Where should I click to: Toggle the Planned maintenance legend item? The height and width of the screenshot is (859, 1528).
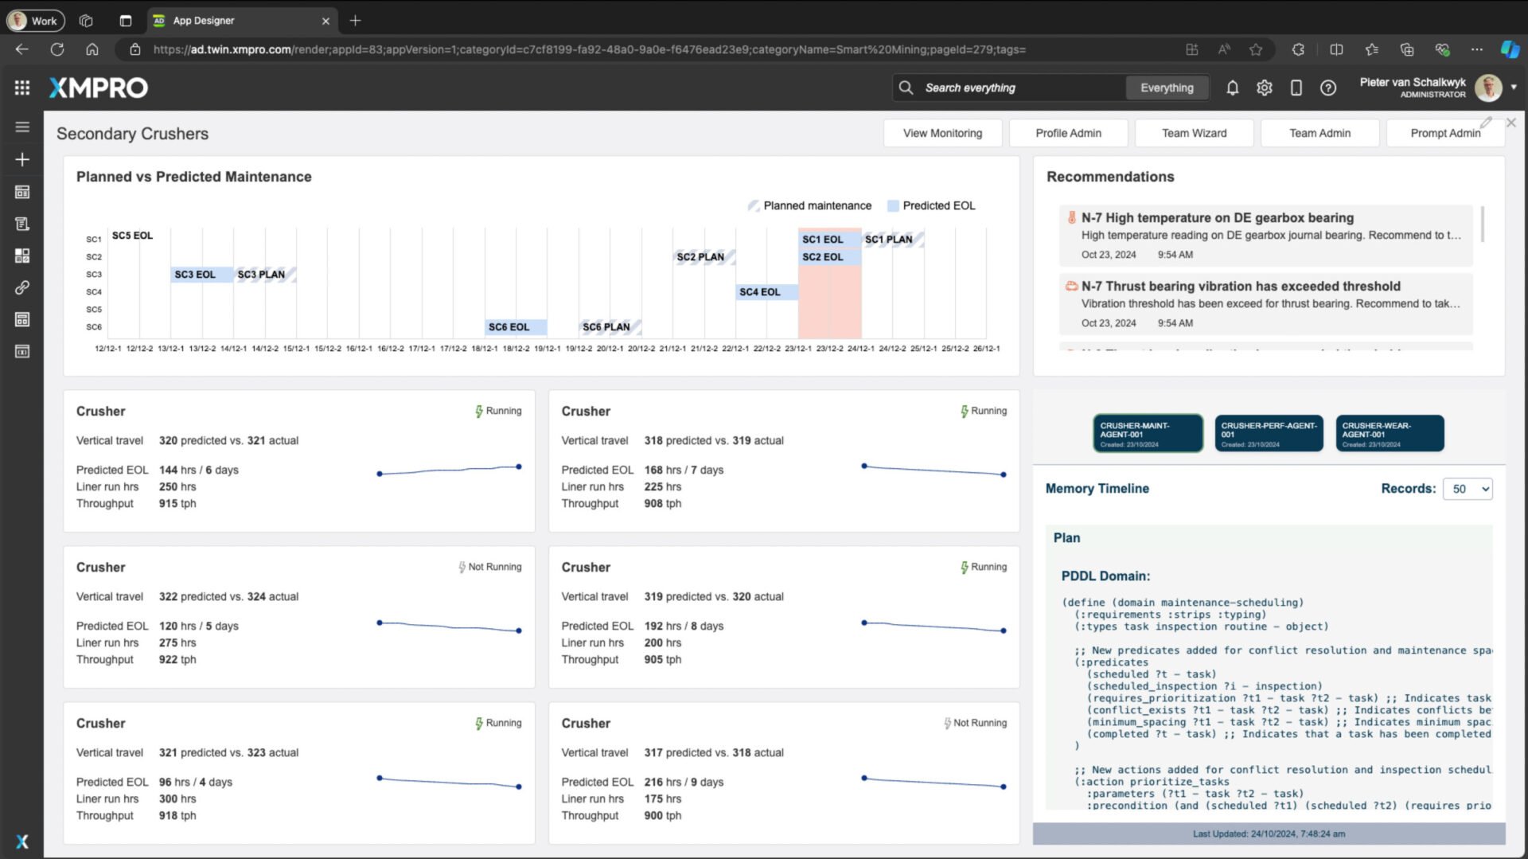810,205
